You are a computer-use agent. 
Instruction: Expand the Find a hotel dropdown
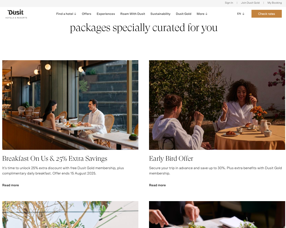(x=66, y=14)
